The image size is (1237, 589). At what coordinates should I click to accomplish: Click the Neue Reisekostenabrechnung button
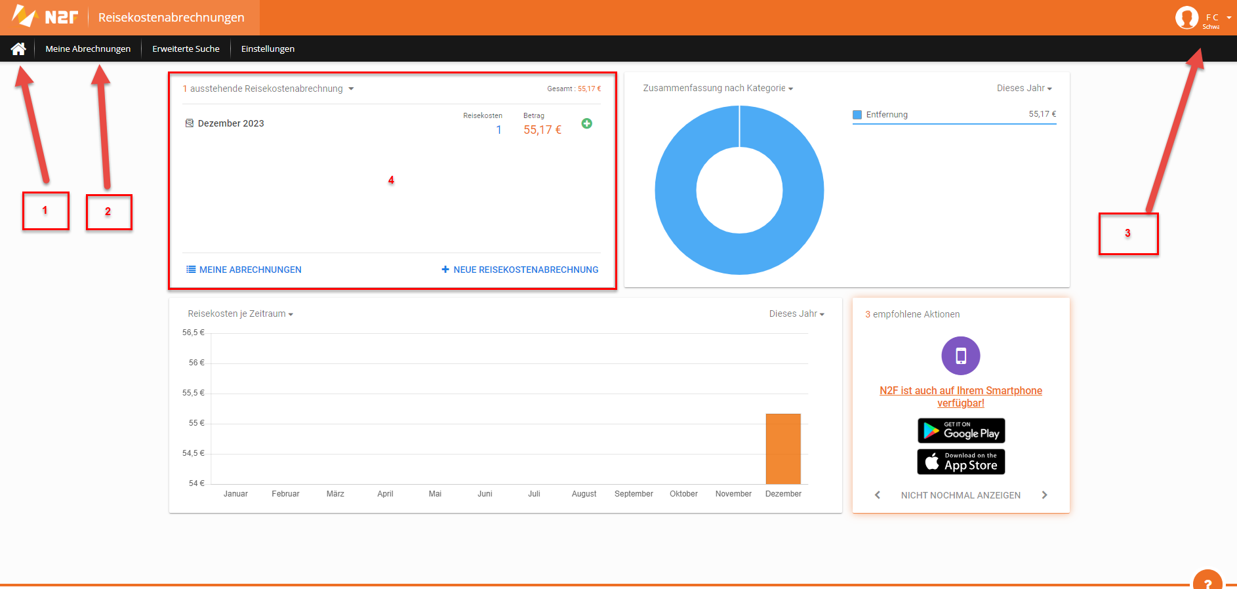click(x=520, y=270)
